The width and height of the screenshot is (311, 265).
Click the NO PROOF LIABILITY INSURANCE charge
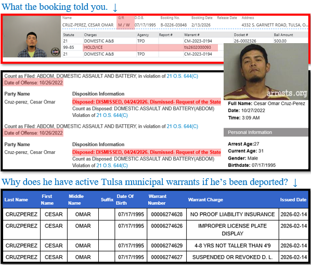pos(232,214)
